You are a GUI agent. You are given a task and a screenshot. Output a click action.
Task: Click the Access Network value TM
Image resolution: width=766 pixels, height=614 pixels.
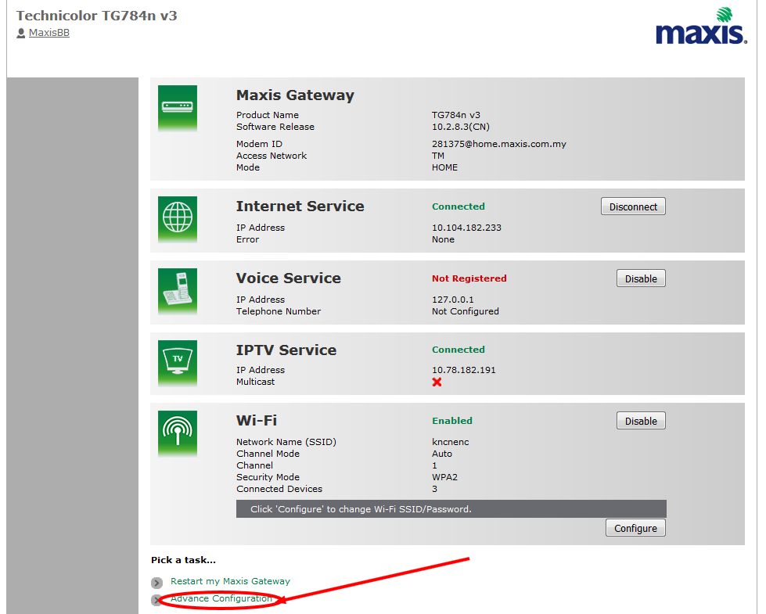pyautogui.click(x=438, y=156)
